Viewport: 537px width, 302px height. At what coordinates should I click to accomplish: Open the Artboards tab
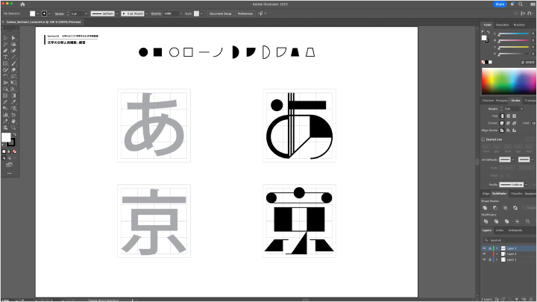coord(515,230)
